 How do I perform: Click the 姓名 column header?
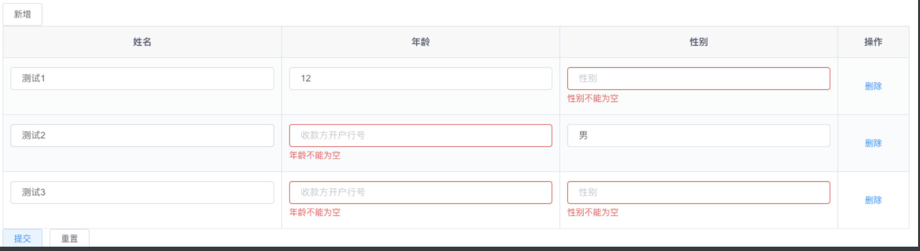pos(142,42)
